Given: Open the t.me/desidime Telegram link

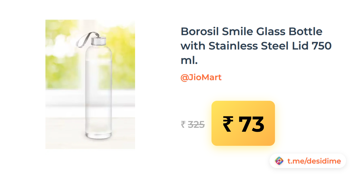Looking at the screenshot, I should point(314,161).
